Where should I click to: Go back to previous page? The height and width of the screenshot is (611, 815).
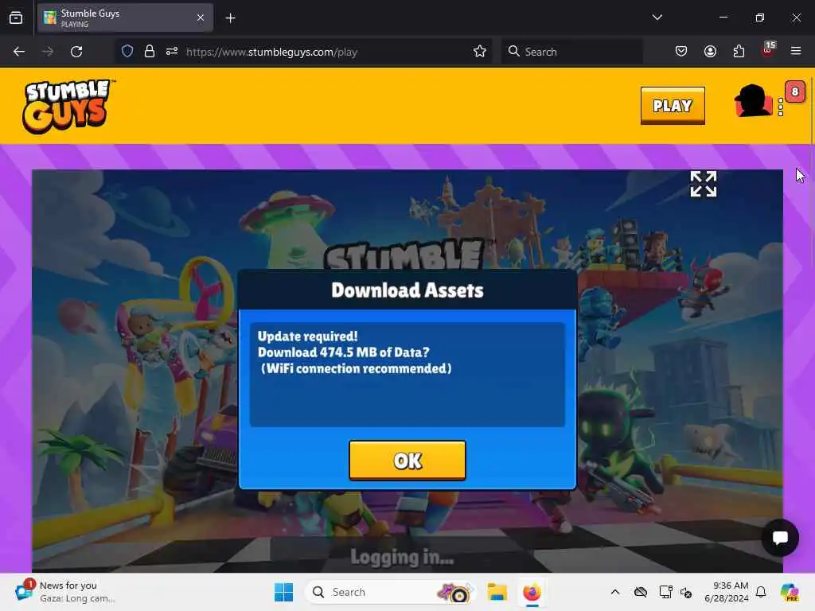tap(19, 52)
